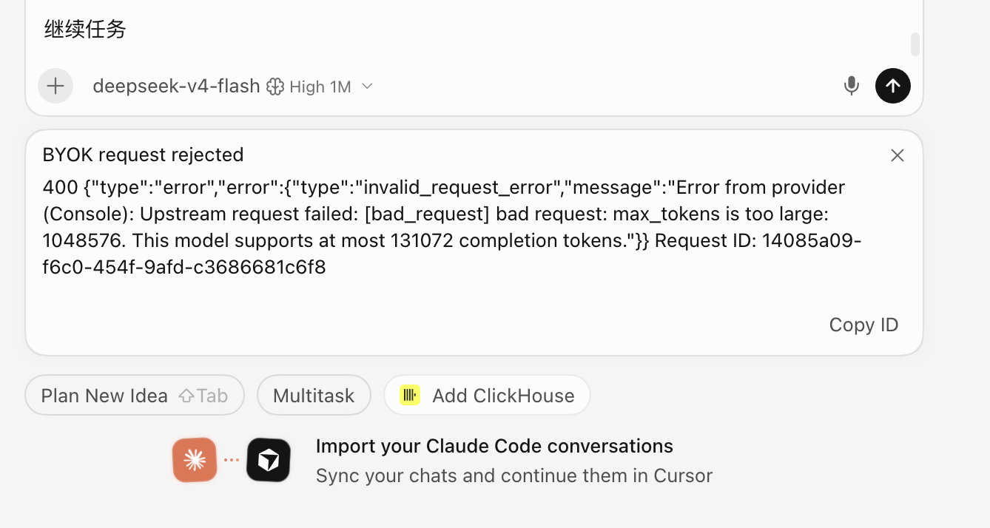
Task: Dismiss the BYOK request rejected error
Action: coord(898,155)
